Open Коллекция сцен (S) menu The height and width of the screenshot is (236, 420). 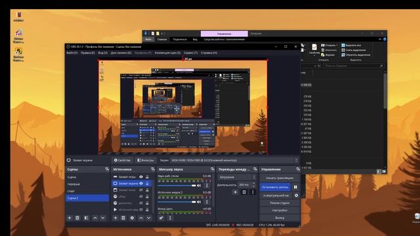click(167, 52)
